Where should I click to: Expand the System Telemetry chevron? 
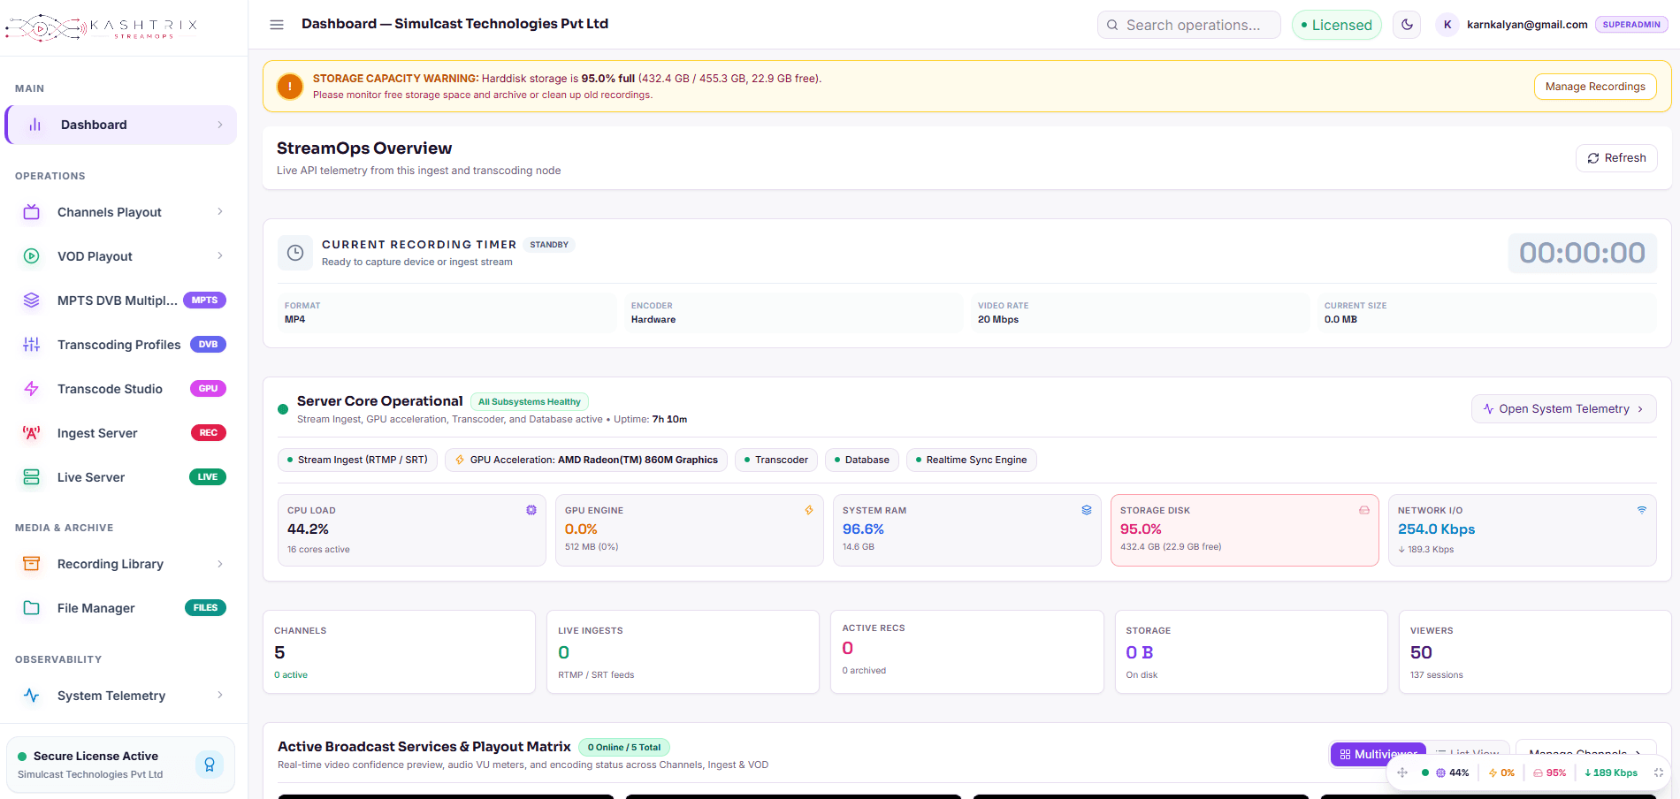pyautogui.click(x=220, y=696)
